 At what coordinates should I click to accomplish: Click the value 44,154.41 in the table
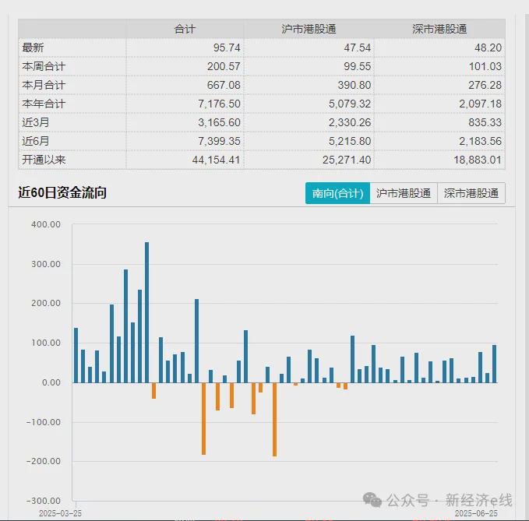point(217,160)
